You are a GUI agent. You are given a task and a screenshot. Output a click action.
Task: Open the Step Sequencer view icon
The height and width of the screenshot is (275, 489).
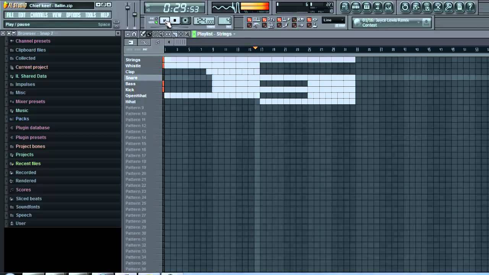356,6
